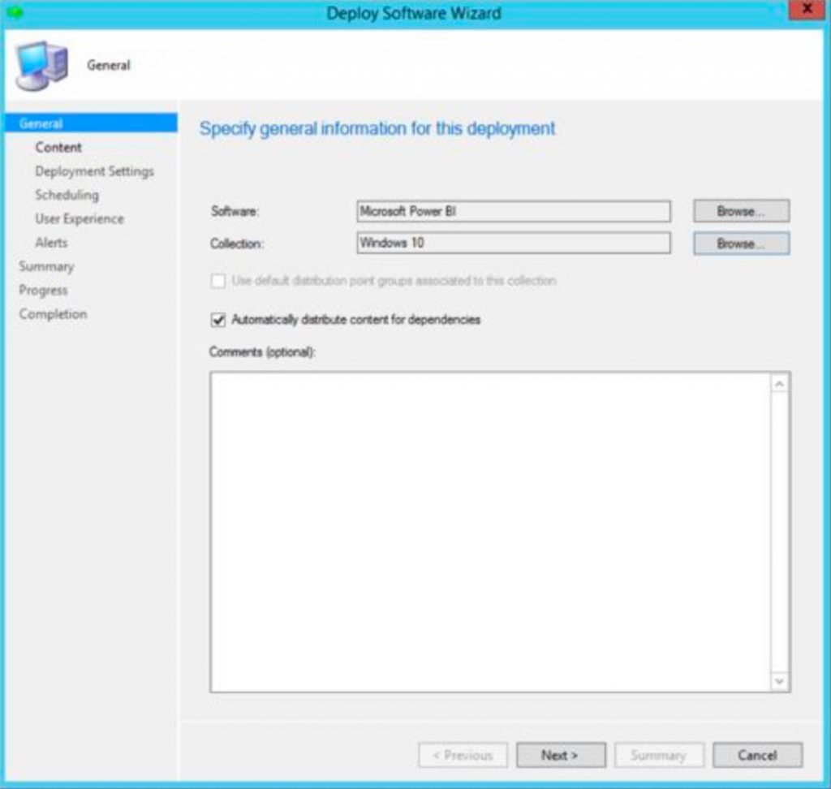Open the Deployment Settings step
This screenshot has height=789, width=831.
point(94,171)
